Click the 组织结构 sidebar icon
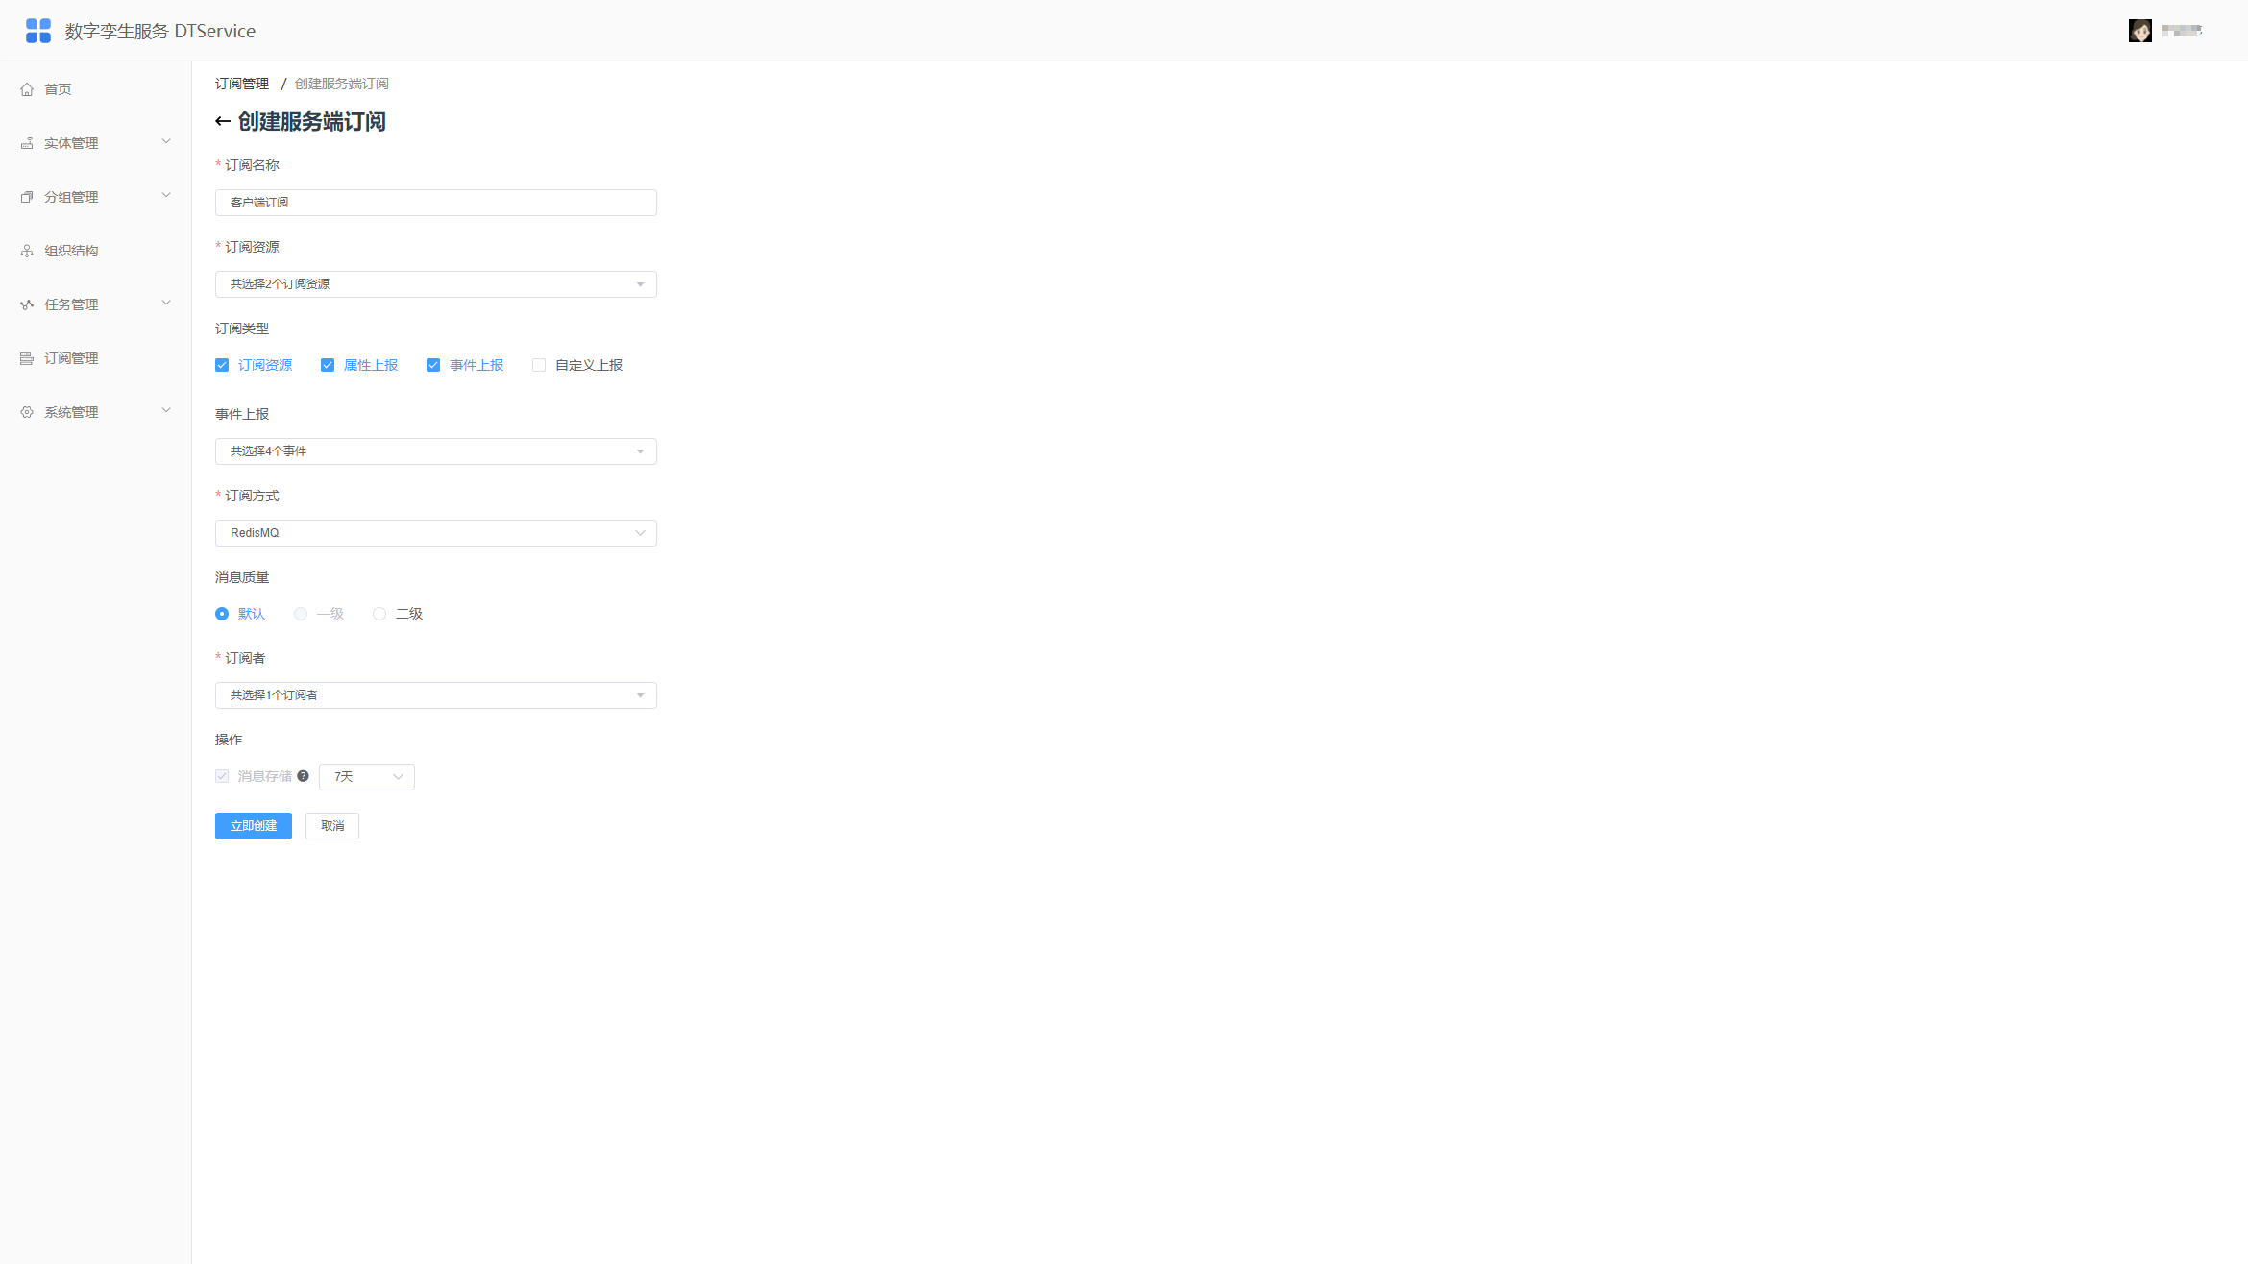 (x=27, y=251)
